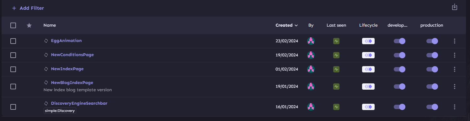Click the simple:Discovery tag

tap(60, 111)
